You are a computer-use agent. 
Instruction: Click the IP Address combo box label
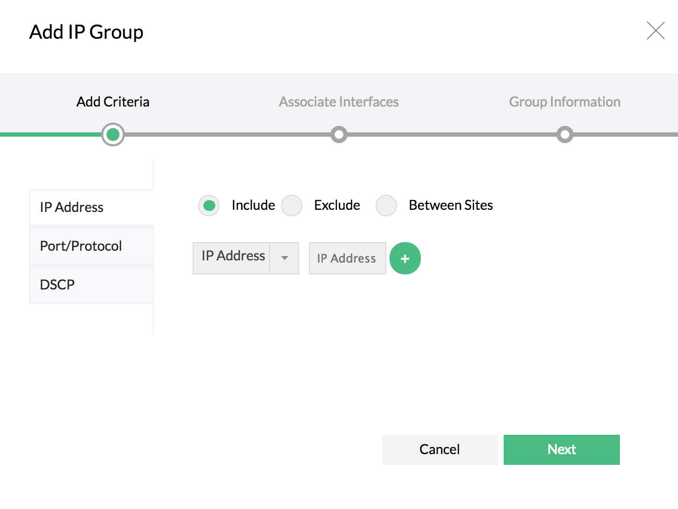pyautogui.click(x=232, y=257)
